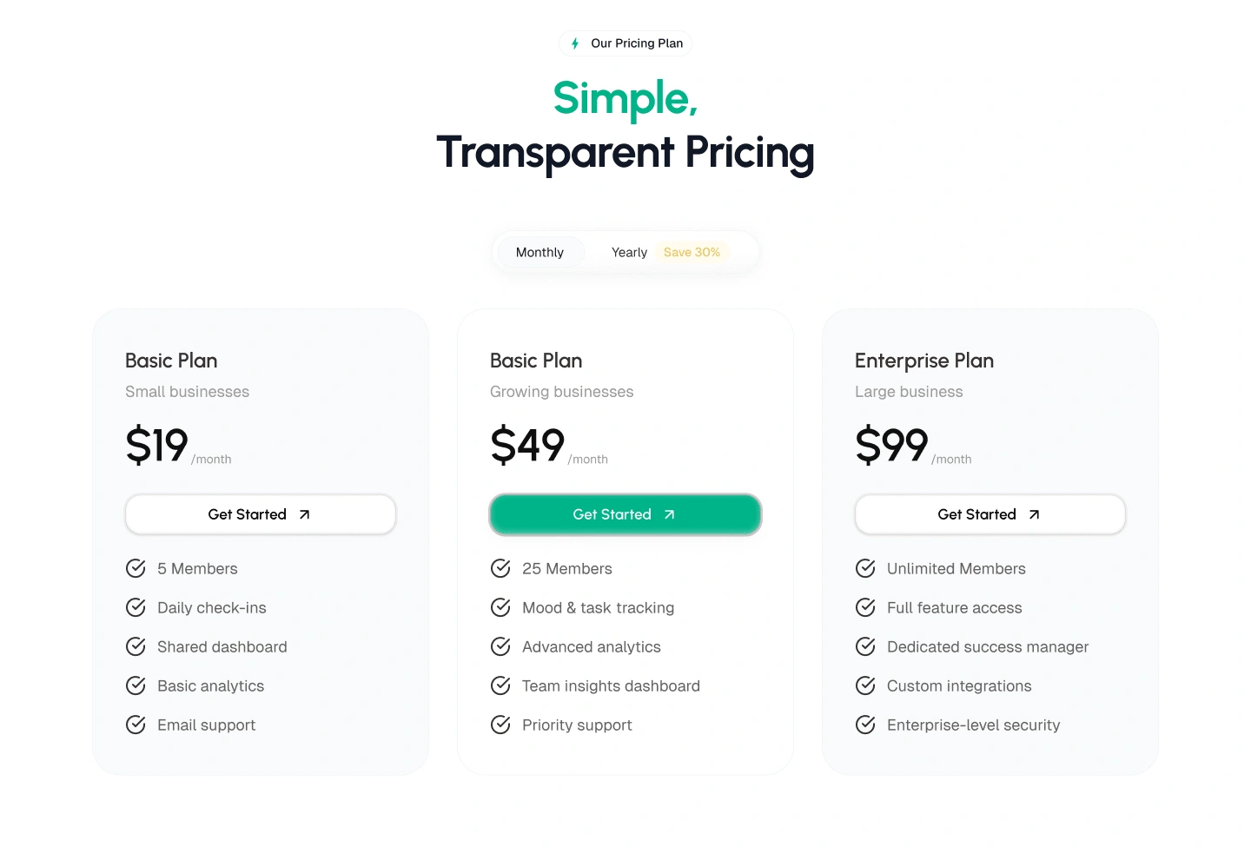
Task: Switch billing to Yearly
Action: point(629,252)
